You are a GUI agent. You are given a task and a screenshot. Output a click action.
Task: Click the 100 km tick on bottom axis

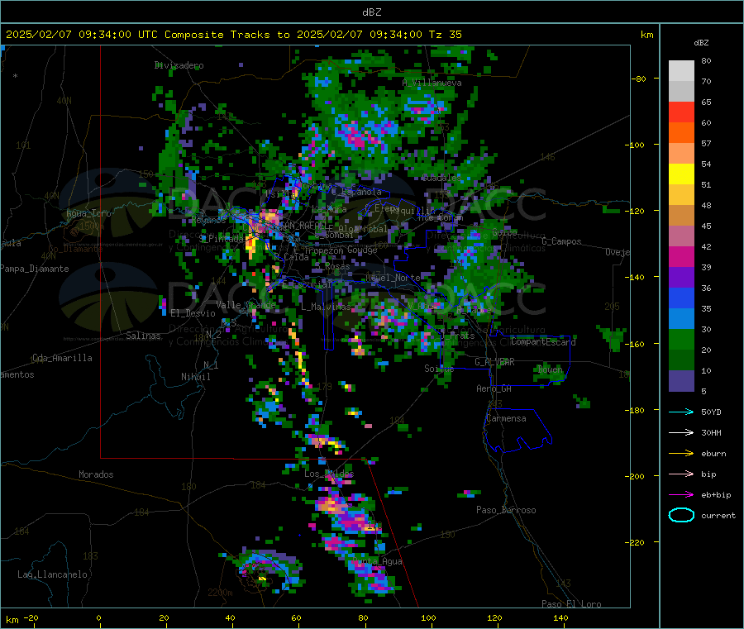428,617
